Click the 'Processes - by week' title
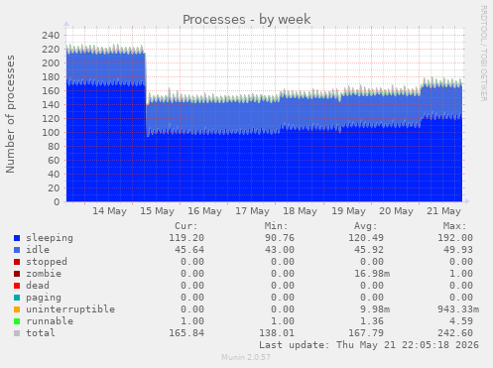Screen dimensions: 493x368 click(x=247, y=19)
